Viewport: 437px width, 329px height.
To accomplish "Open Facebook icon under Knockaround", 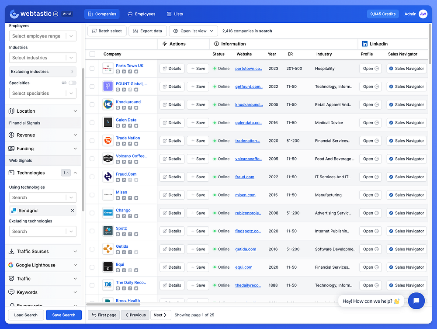I will [x=130, y=108].
